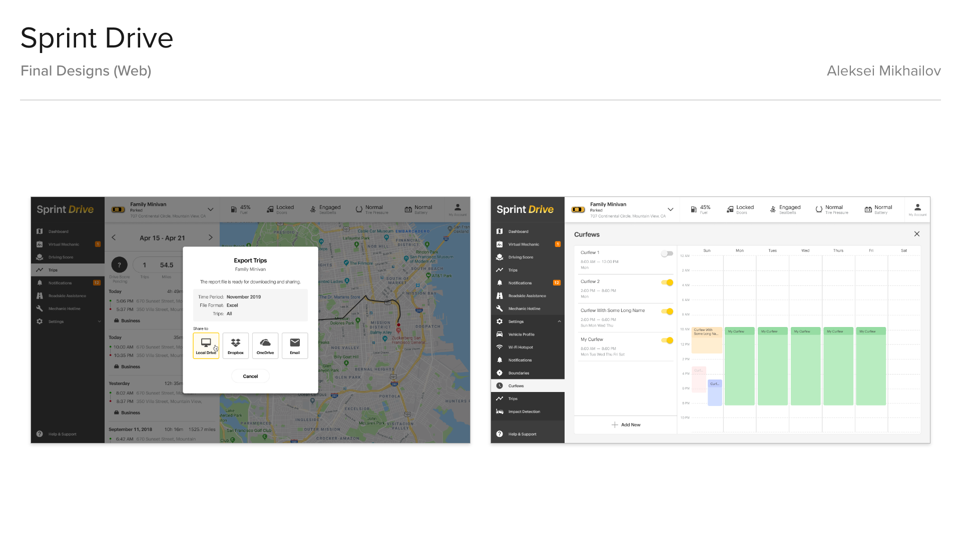
Task: Open Virtual Mechanic in Trips mockup sidebar
Action: 68,244
